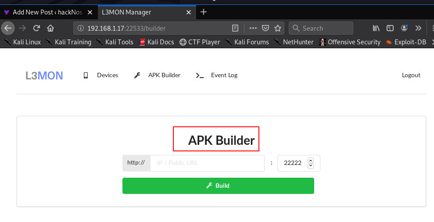Open CTF Player bookmark
The width and height of the screenshot is (434, 222).
coord(200,42)
